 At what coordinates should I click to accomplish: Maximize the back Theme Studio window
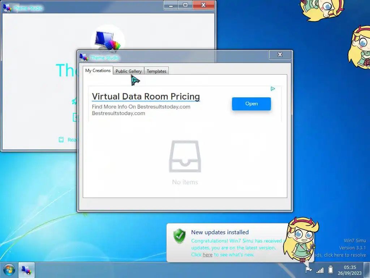[185, 5]
